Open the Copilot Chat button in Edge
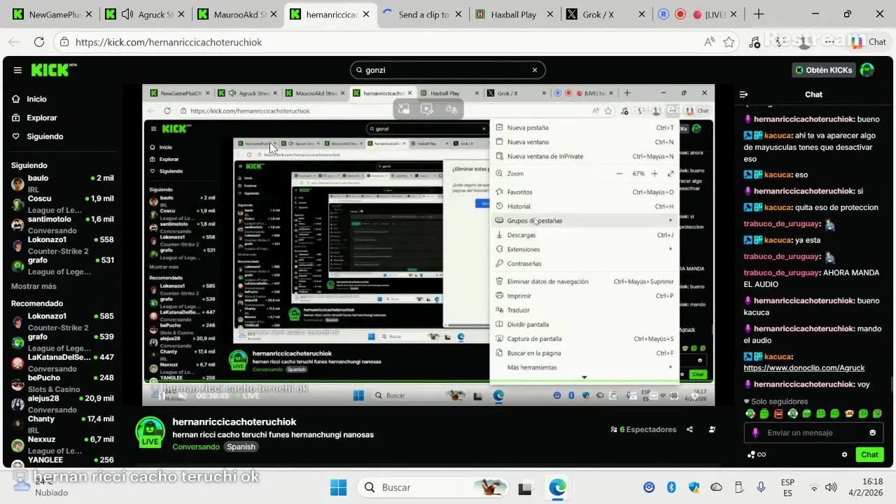Viewport: 896px width, 504px height. [869, 42]
